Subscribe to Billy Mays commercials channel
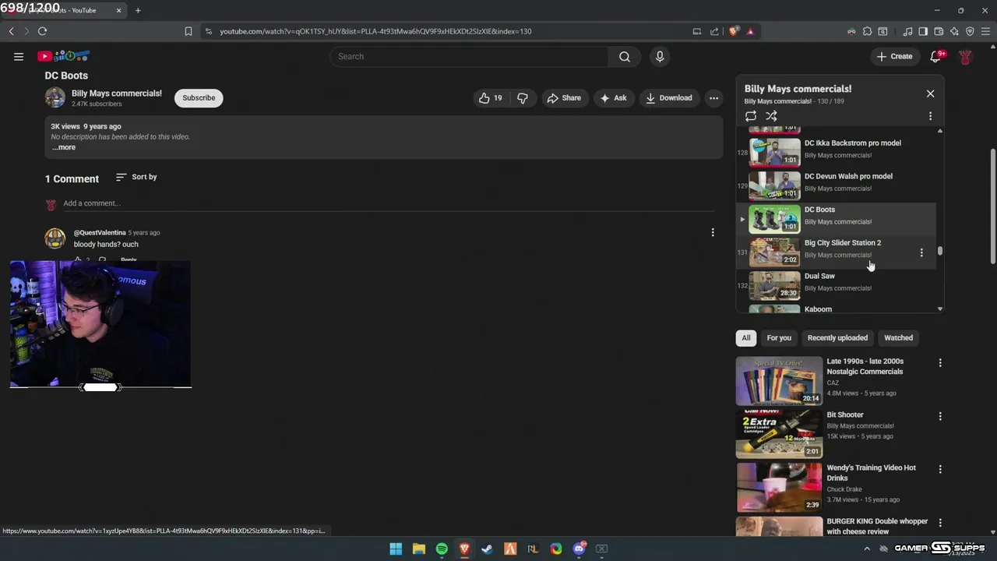Image resolution: width=997 pixels, height=561 pixels. pyautogui.click(x=199, y=98)
